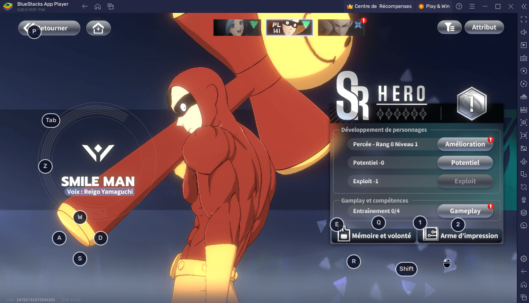The height and width of the screenshot is (303, 529).
Task: Click the Q key overlay control
Action: click(x=378, y=222)
